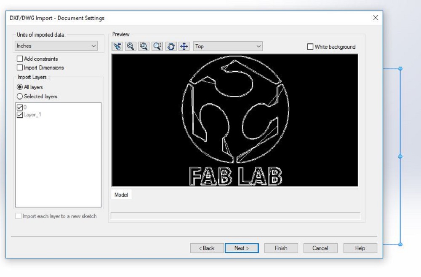
Task: Close the DXF/DWG Import dialog
Action: 376,18
